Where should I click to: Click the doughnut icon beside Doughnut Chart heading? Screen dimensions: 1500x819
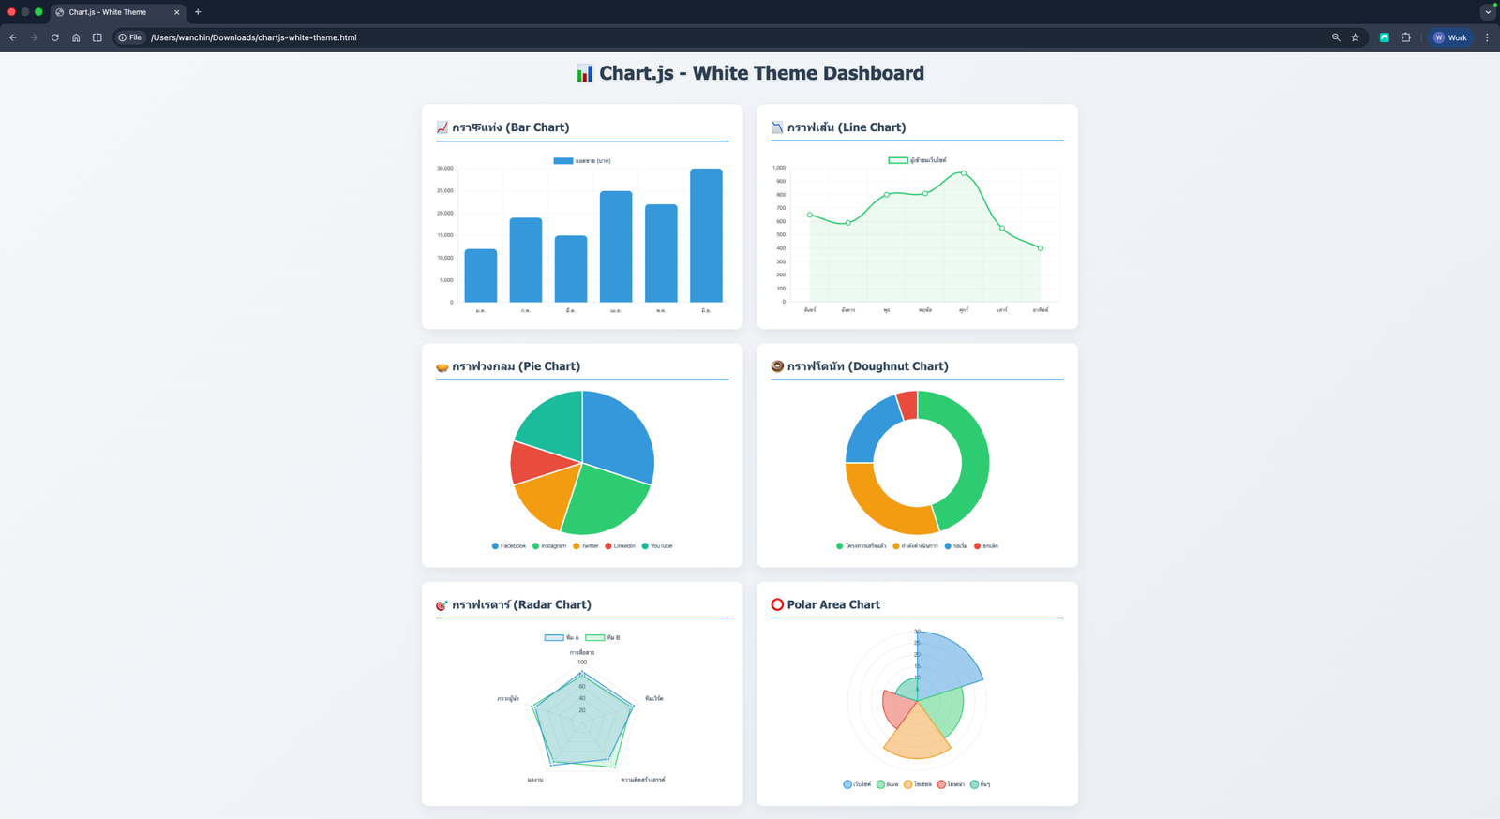pos(777,366)
